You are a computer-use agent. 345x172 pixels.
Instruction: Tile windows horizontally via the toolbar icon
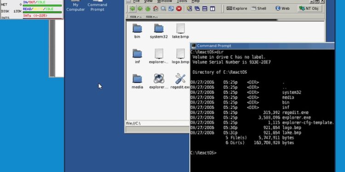click(205, 9)
